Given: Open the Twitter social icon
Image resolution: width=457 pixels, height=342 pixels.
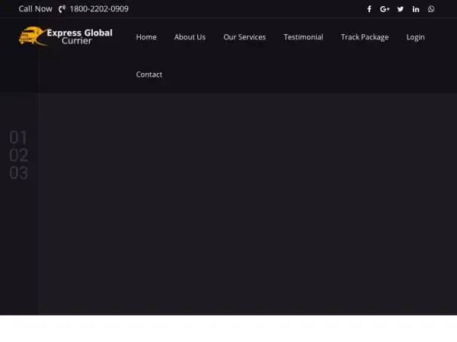Looking at the screenshot, I should point(400,9).
